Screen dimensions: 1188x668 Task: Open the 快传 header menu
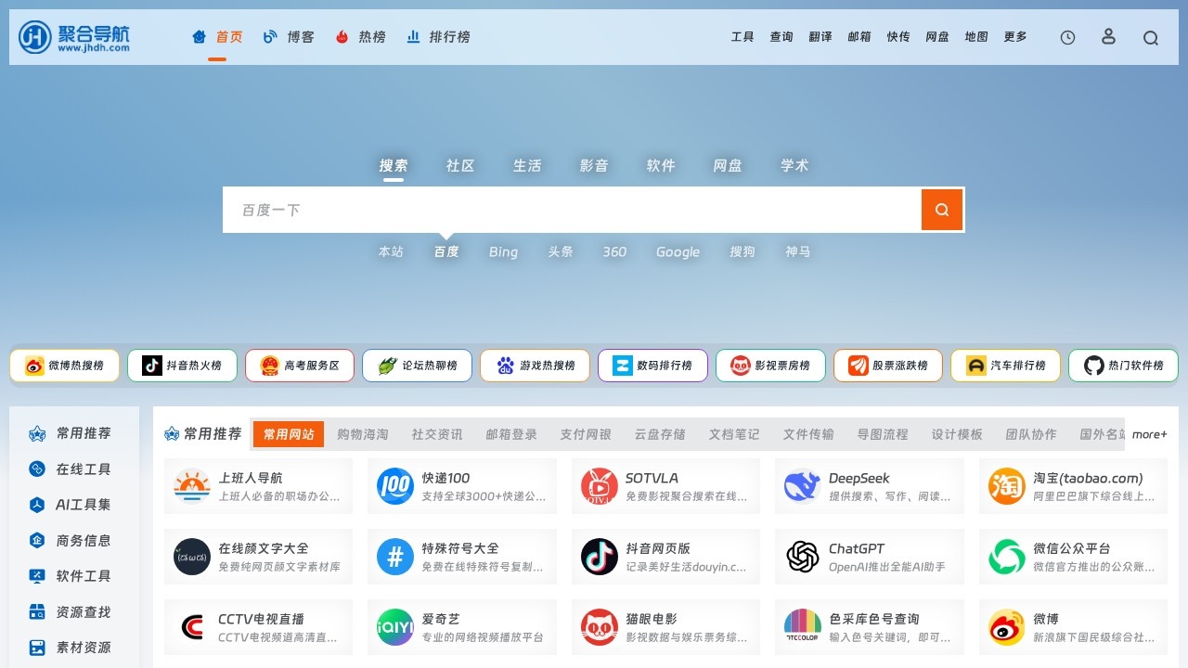pyautogui.click(x=898, y=37)
